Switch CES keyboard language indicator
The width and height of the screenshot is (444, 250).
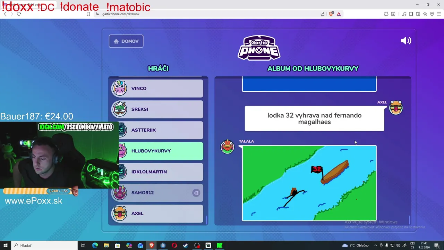[x=412, y=245]
